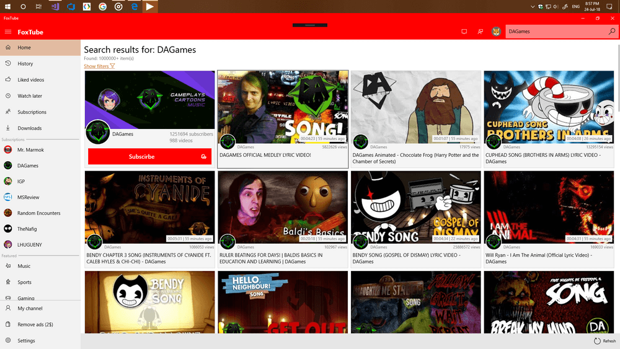Open History in the sidebar

(40, 64)
